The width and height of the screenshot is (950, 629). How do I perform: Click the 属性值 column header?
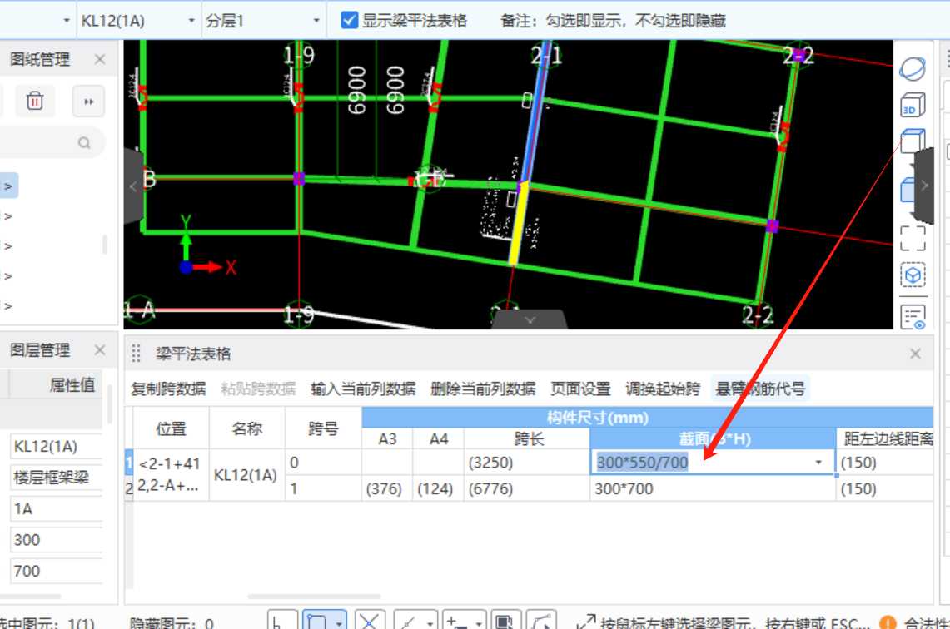tap(72, 385)
